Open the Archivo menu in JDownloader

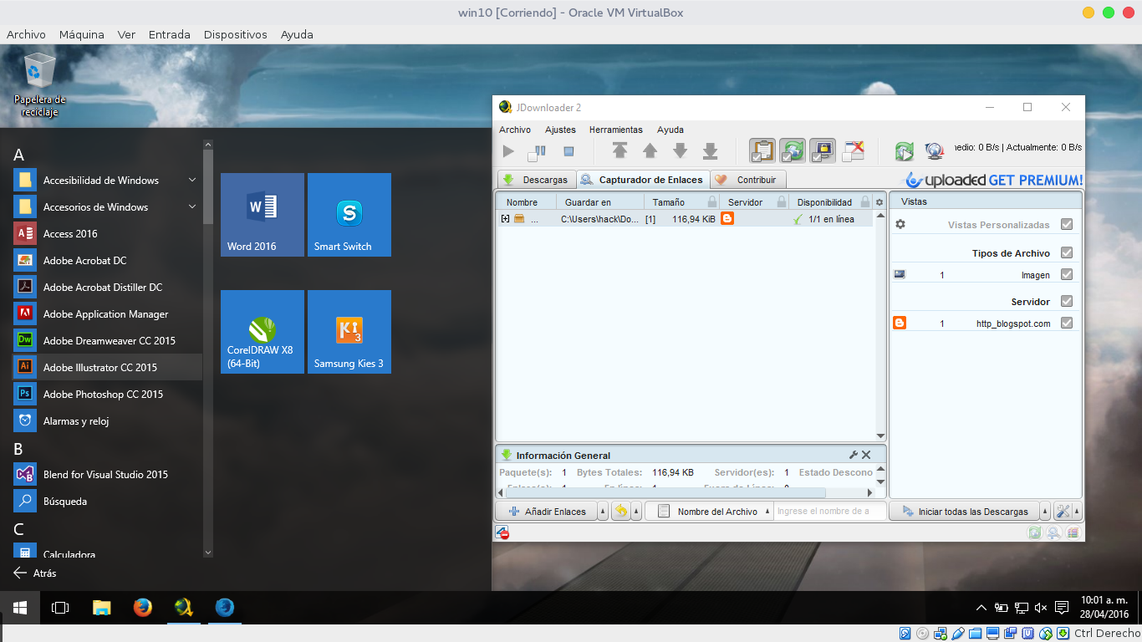[515, 130]
